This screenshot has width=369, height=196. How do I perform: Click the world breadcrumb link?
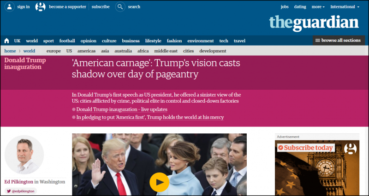coord(29,51)
